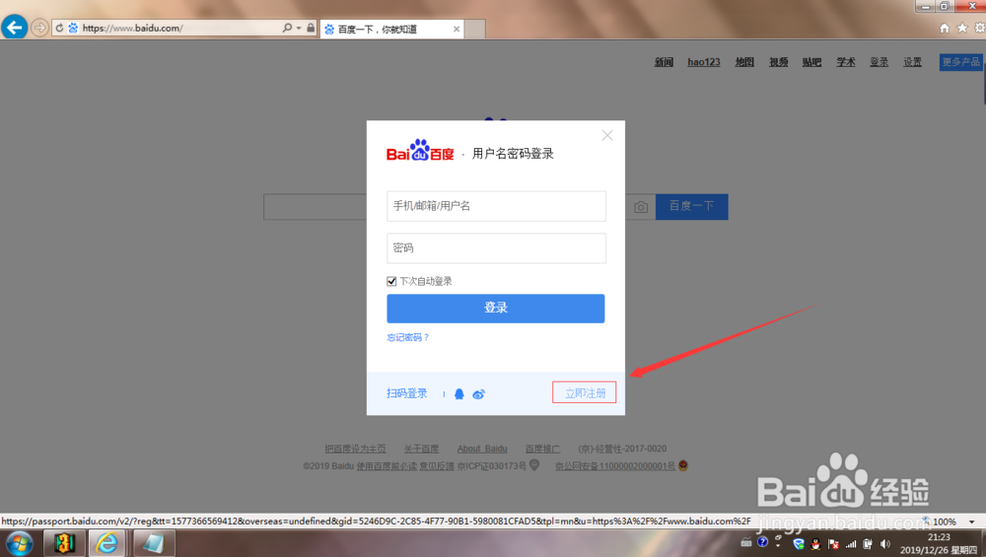Open favorites with the star icon

tap(962, 29)
